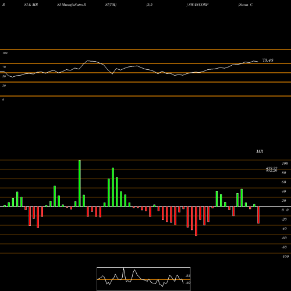Click the 35 label in mini chart

click(187, 276)
